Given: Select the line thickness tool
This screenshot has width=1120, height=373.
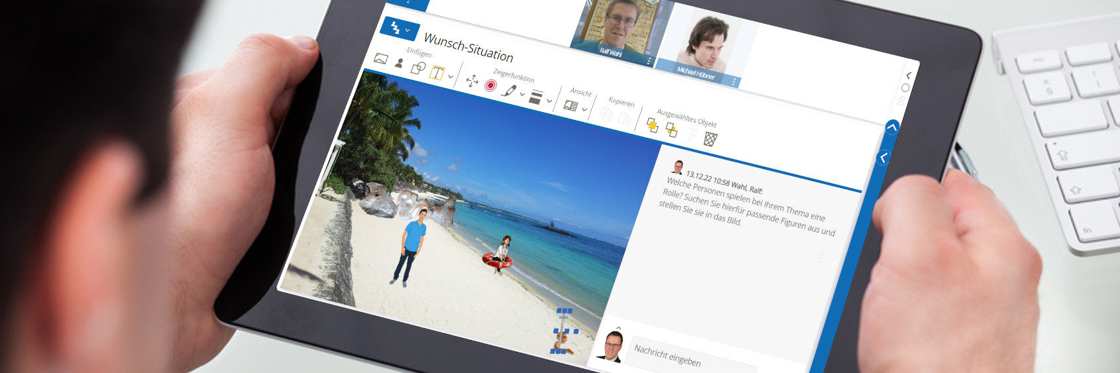Looking at the screenshot, I should click(x=536, y=97).
